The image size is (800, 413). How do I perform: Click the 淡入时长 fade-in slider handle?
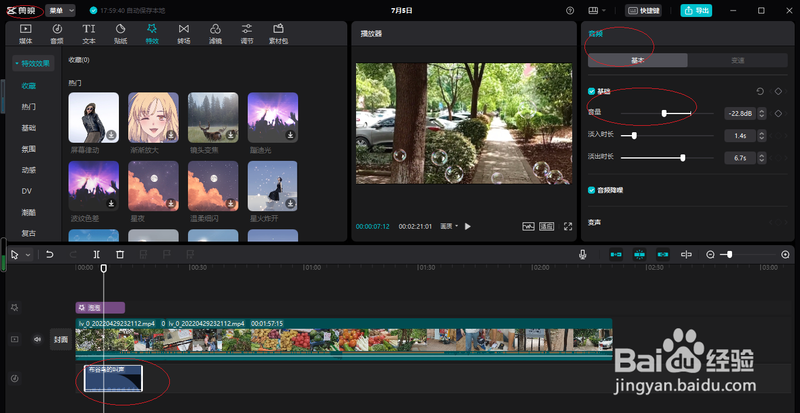click(x=634, y=136)
